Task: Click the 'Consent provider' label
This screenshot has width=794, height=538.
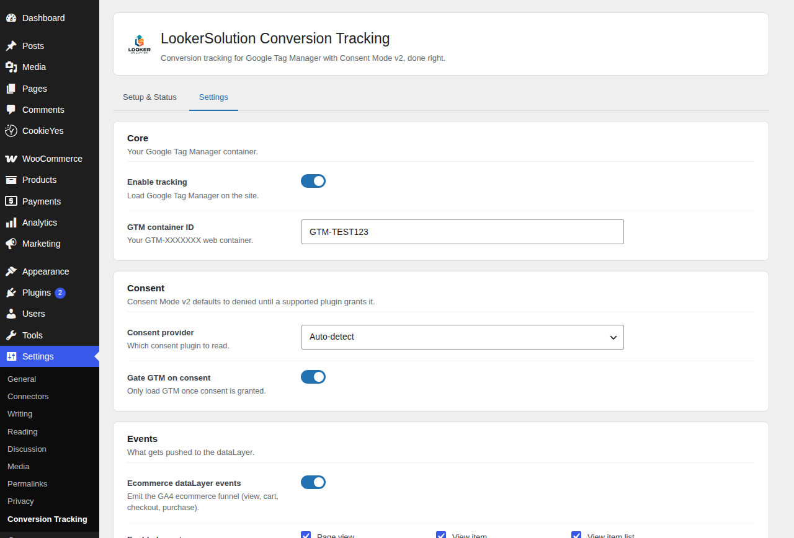Action: (x=161, y=332)
